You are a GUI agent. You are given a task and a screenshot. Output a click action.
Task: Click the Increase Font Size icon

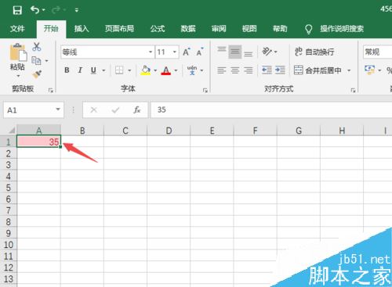187,52
